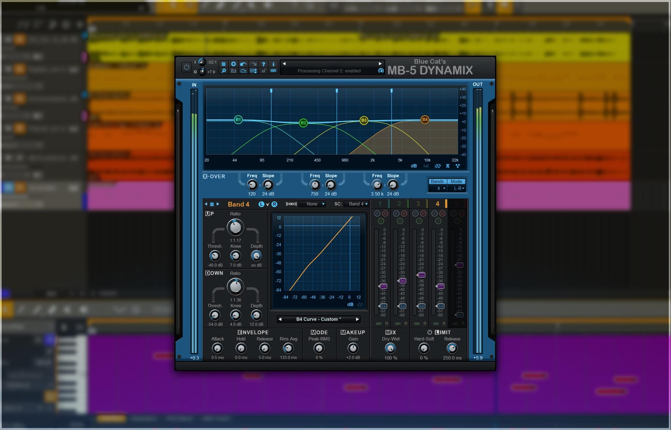Viewport: 671px width, 430px height.
Task: Mute band 2 with M button
Action: coord(404,213)
